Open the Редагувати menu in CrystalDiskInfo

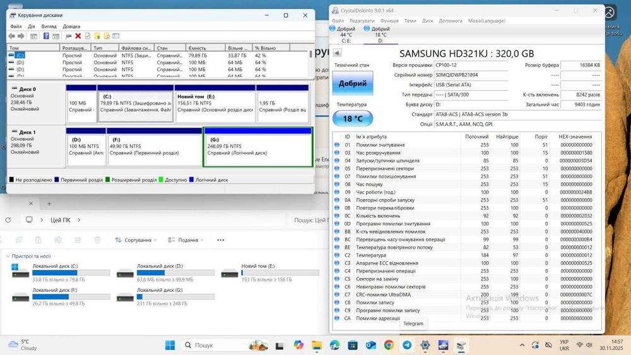362,21
